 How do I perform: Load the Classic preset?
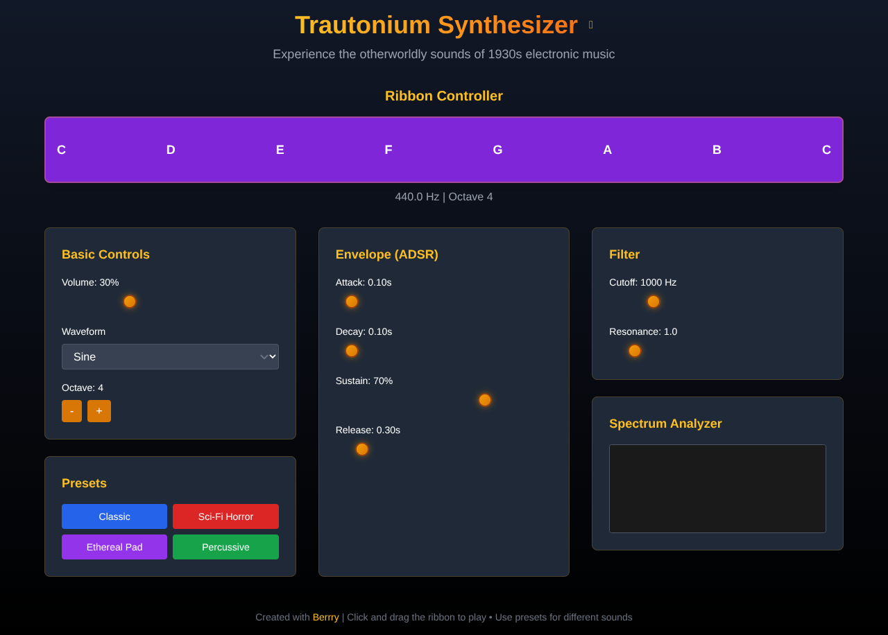[114, 516]
